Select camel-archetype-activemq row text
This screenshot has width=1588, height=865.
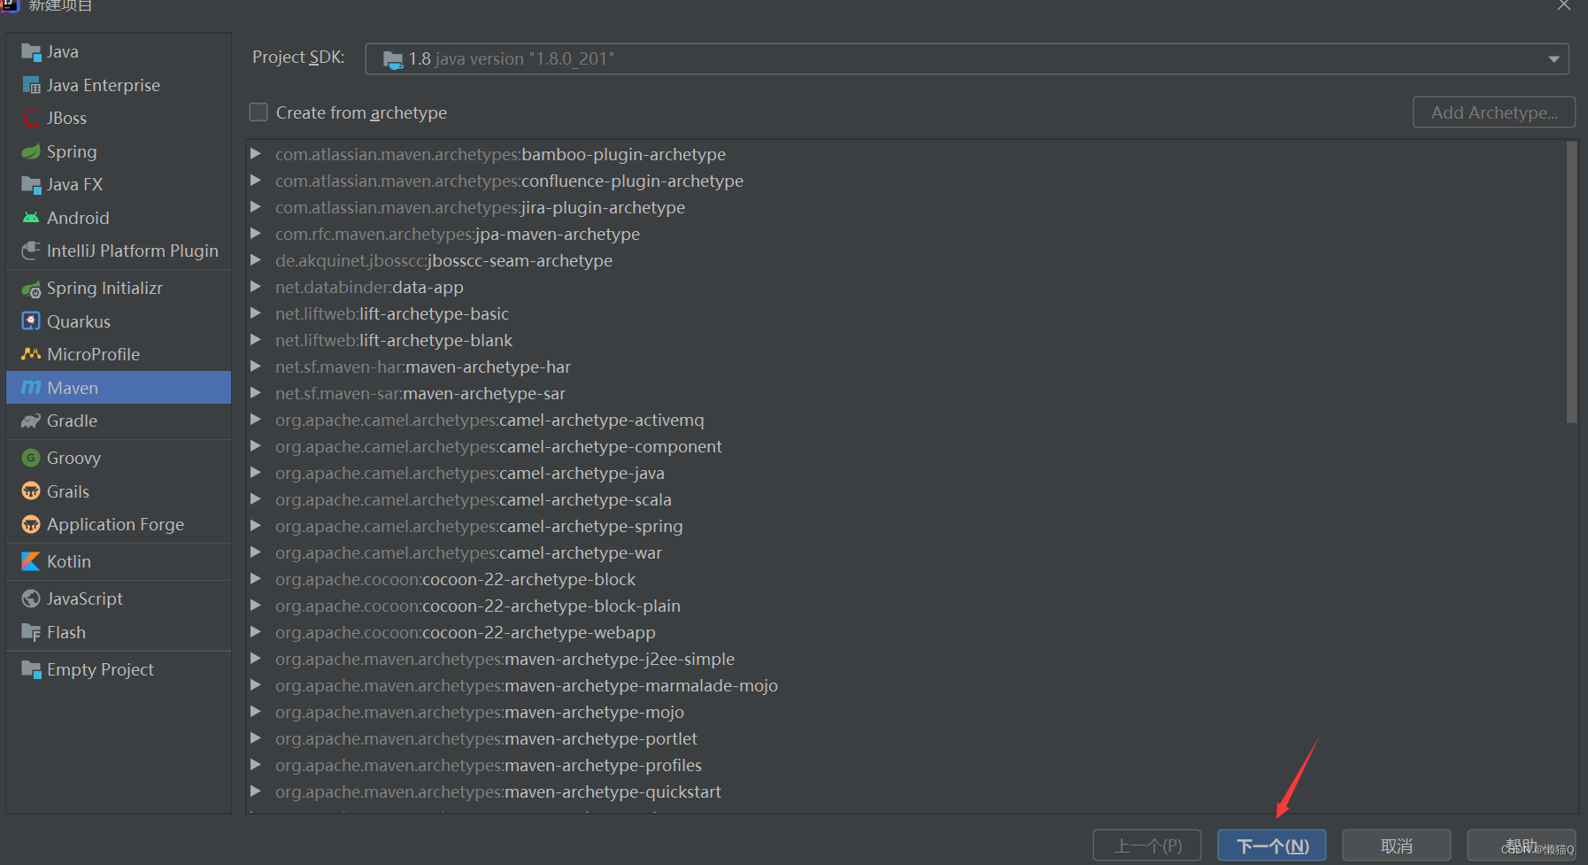[x=490, y=420]
